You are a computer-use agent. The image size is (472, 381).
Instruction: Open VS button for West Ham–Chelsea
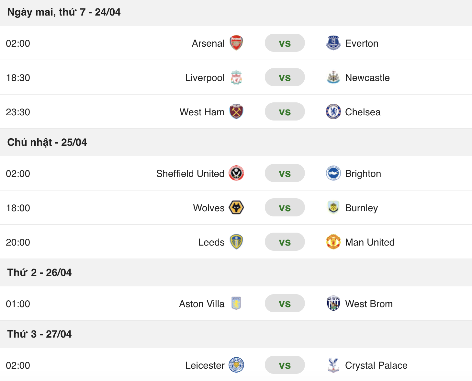pos(285,112)
